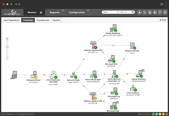Click the green normal status icon in footer

(153, 114)
